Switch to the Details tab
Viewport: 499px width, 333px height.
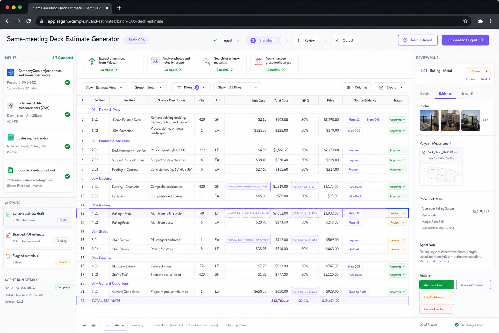(425, 94)
